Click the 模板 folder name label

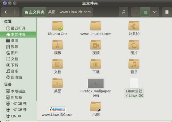click(58, 53)
